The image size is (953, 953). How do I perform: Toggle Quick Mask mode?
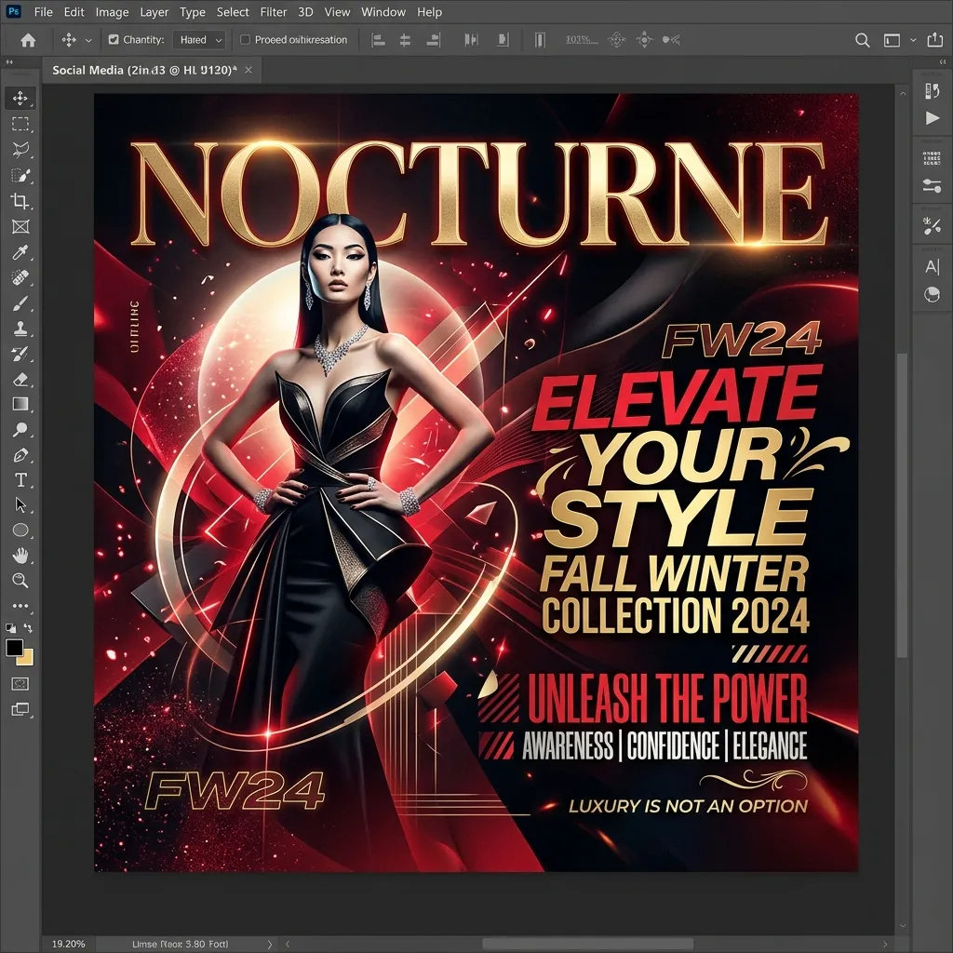[20, 684]
